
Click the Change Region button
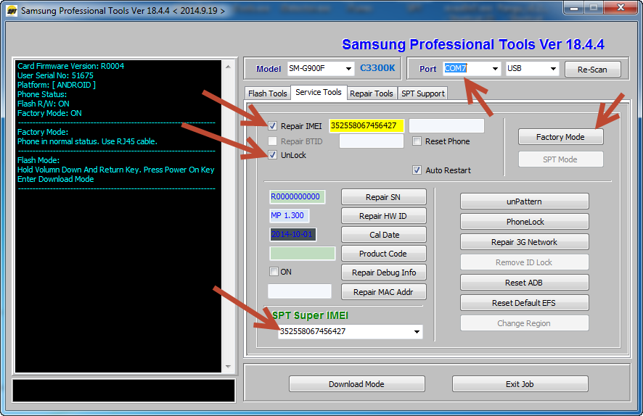click(x=525, y=323)
